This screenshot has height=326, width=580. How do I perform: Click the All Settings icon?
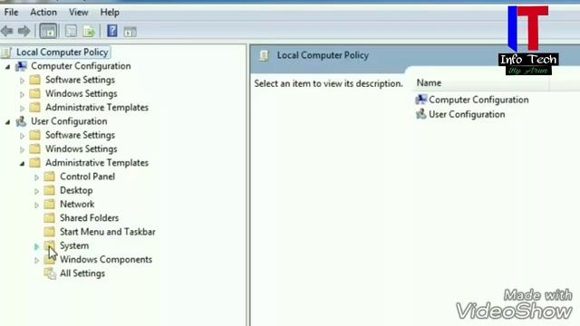(x=50, y=273)
